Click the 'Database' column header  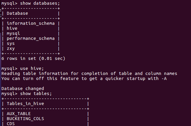pyautogui.click(x=17, y=13)
